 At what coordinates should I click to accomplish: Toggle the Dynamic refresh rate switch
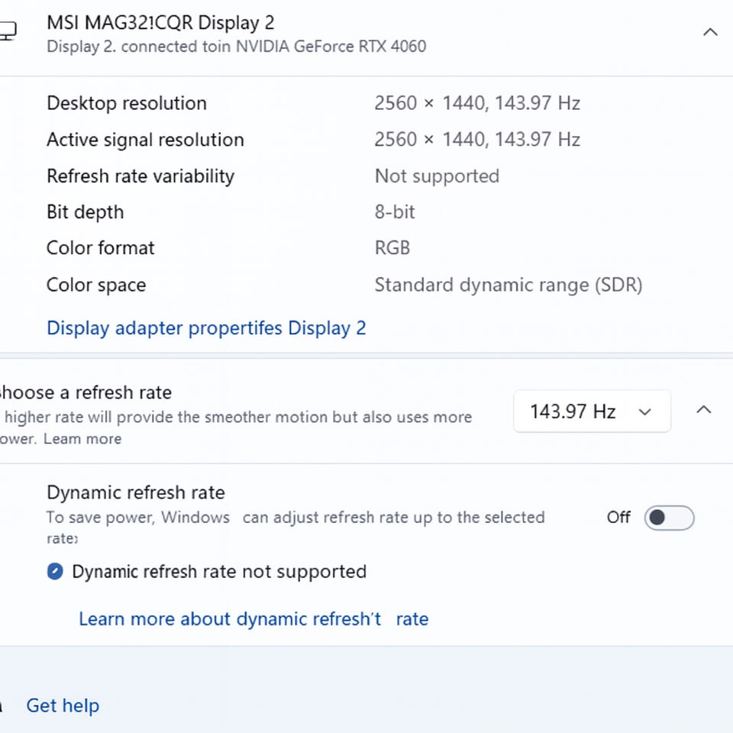[x=669, y=518]
